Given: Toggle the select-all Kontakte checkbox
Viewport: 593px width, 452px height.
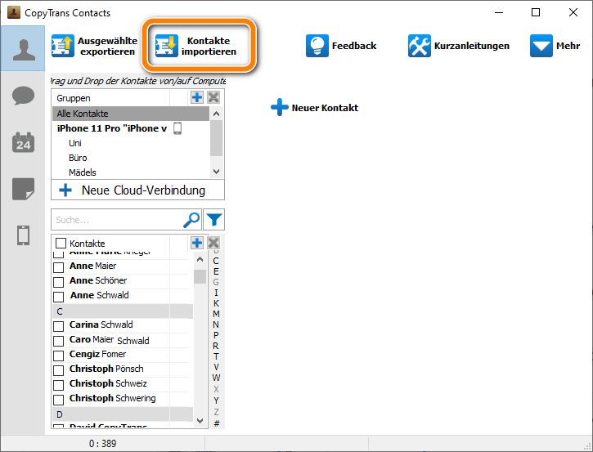Looking at the screenshot, I should pos(61,243).
